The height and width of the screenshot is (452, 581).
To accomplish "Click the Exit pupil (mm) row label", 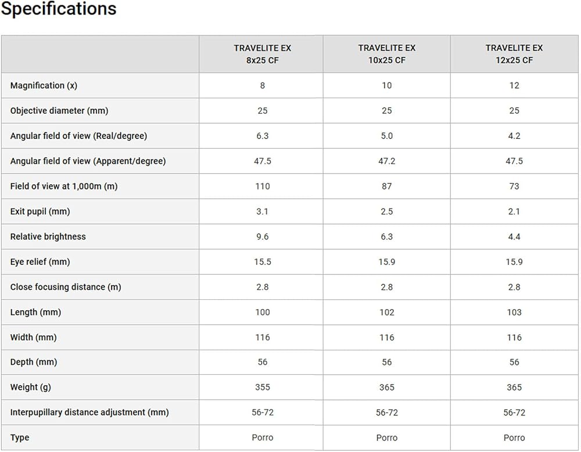I will 40,211.
